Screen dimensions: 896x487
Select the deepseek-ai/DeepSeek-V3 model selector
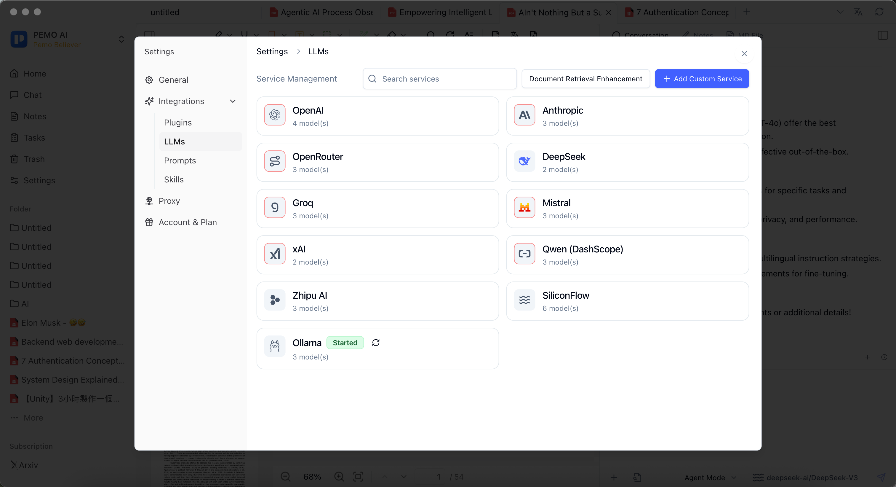pyautogui.click(x=805, y=478)
